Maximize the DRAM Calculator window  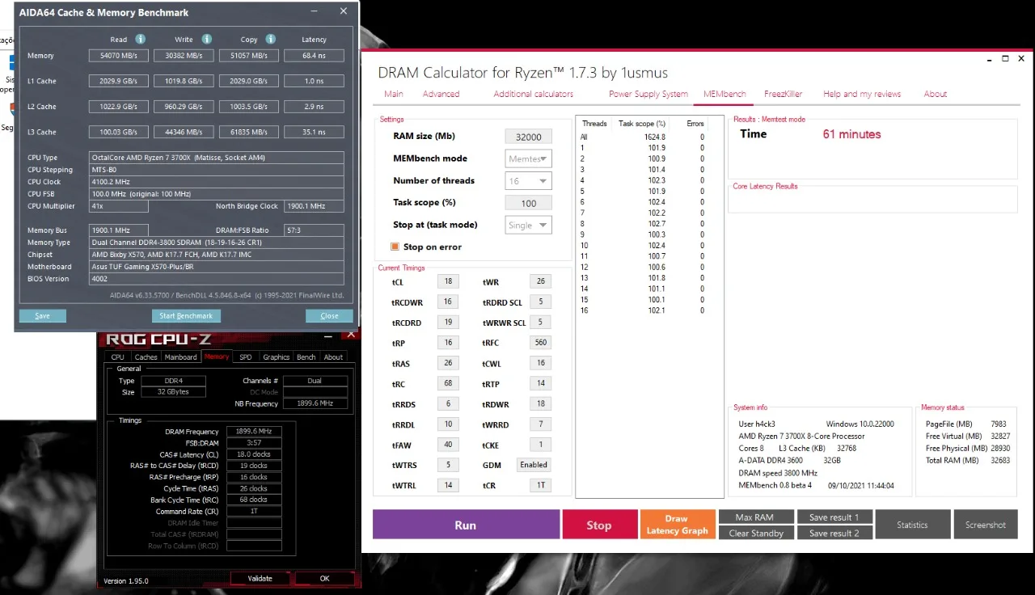point(1005,59)
